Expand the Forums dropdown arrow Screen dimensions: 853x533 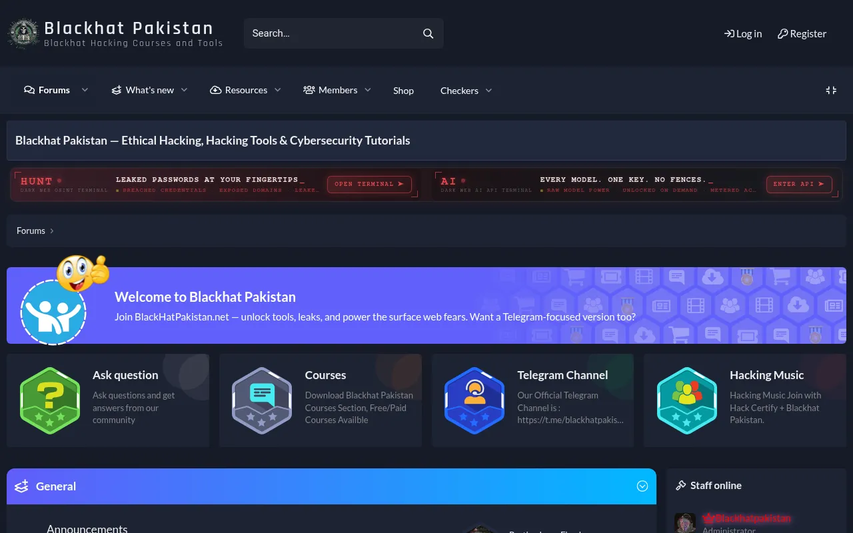(x=85, y=90)
